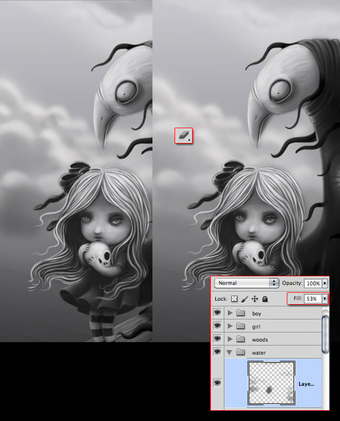Viewport: 340px width, 421px height.
Task: Expand the boy group triangle
Action: point(230,313)
